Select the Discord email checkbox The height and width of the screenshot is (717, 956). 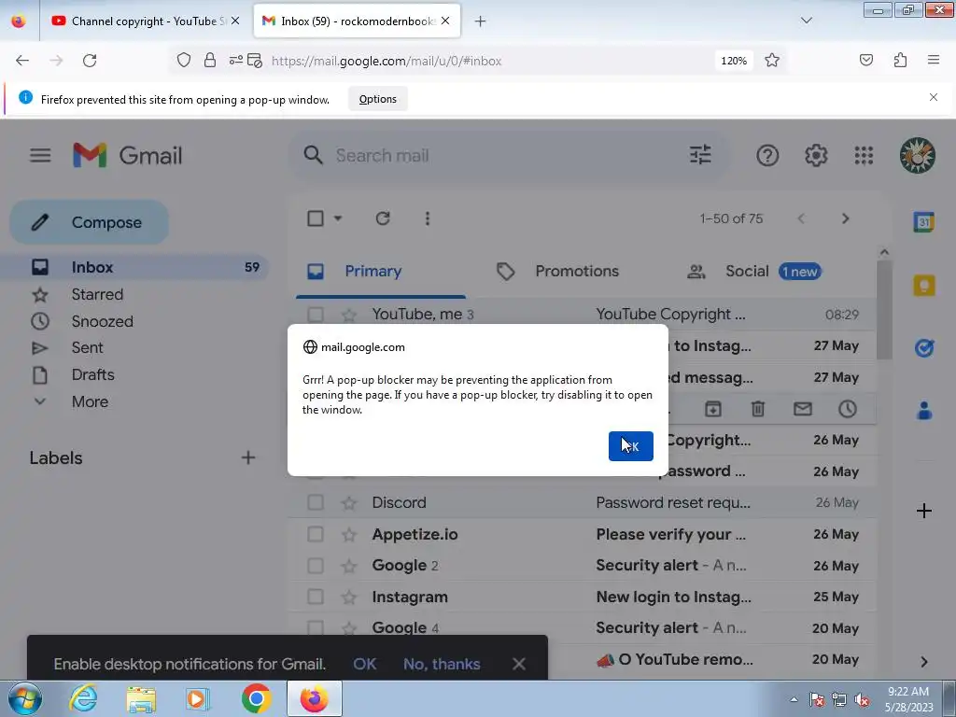pyautogui.click(x=316, y=502)
